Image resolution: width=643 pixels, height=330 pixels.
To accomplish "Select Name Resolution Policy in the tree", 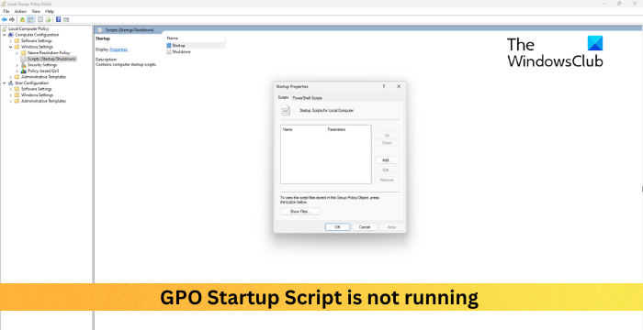I will (x=46, y=53).
